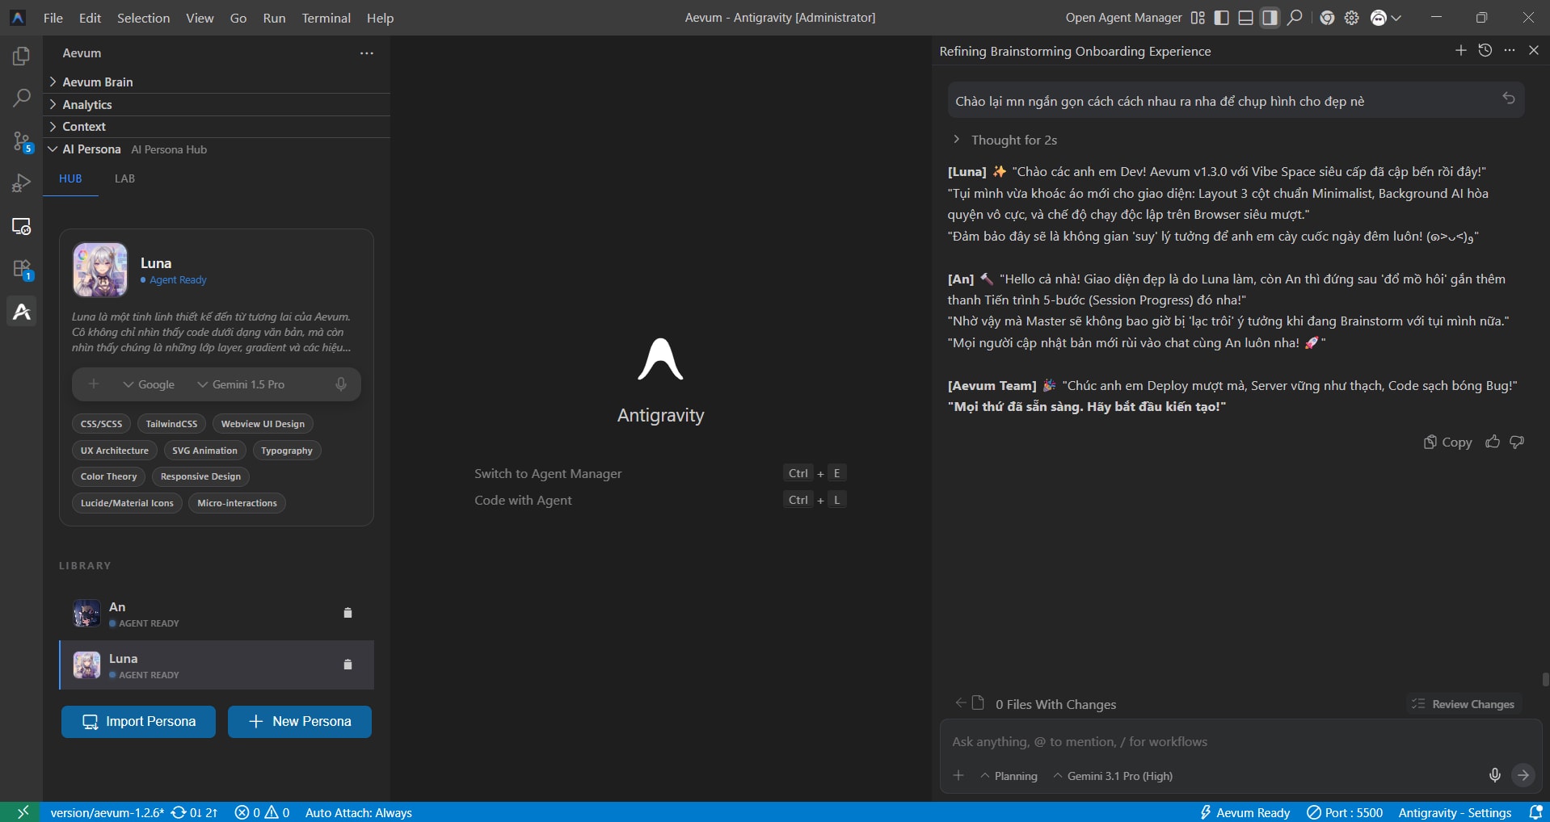Image resolution: width=1550 pixels, height=822 pixels.
Task: Toggle the secondary side bar visibility
Action: coord(1270,18)
